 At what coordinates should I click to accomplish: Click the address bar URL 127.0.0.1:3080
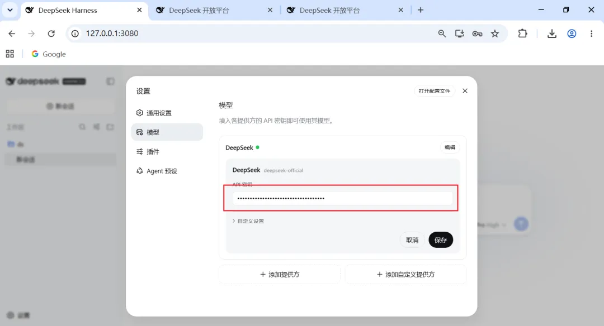pos(112,33)
